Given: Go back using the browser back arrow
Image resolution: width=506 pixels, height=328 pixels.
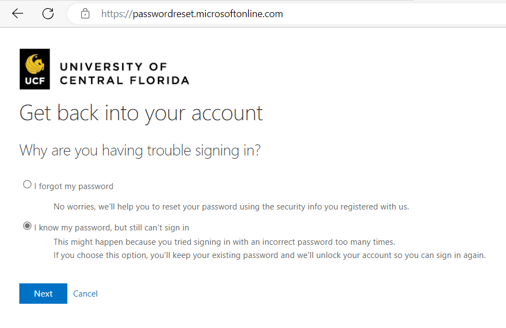Looking at the screenshot, I should coord(18,14).
